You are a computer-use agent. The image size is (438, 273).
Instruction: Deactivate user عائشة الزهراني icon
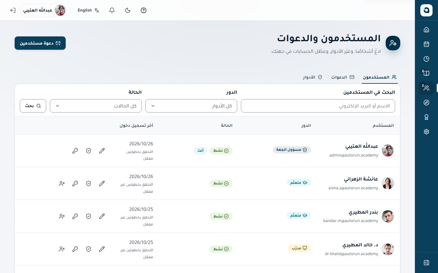62,184
